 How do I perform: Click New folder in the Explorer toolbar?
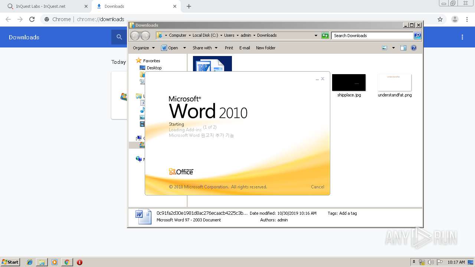(266, 48)
